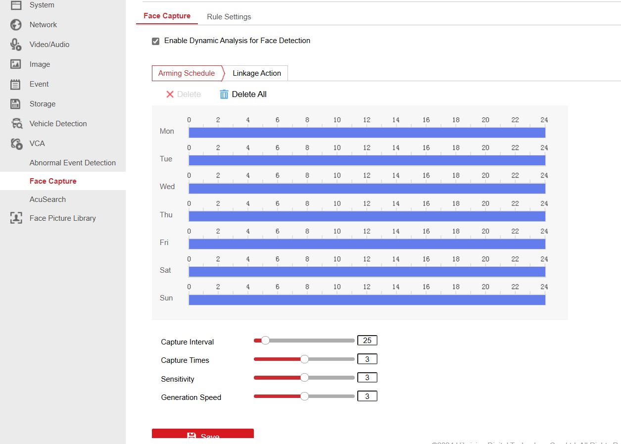Select the Video/Audio microphone icon

pyautogui.click(x=16, y=45)
